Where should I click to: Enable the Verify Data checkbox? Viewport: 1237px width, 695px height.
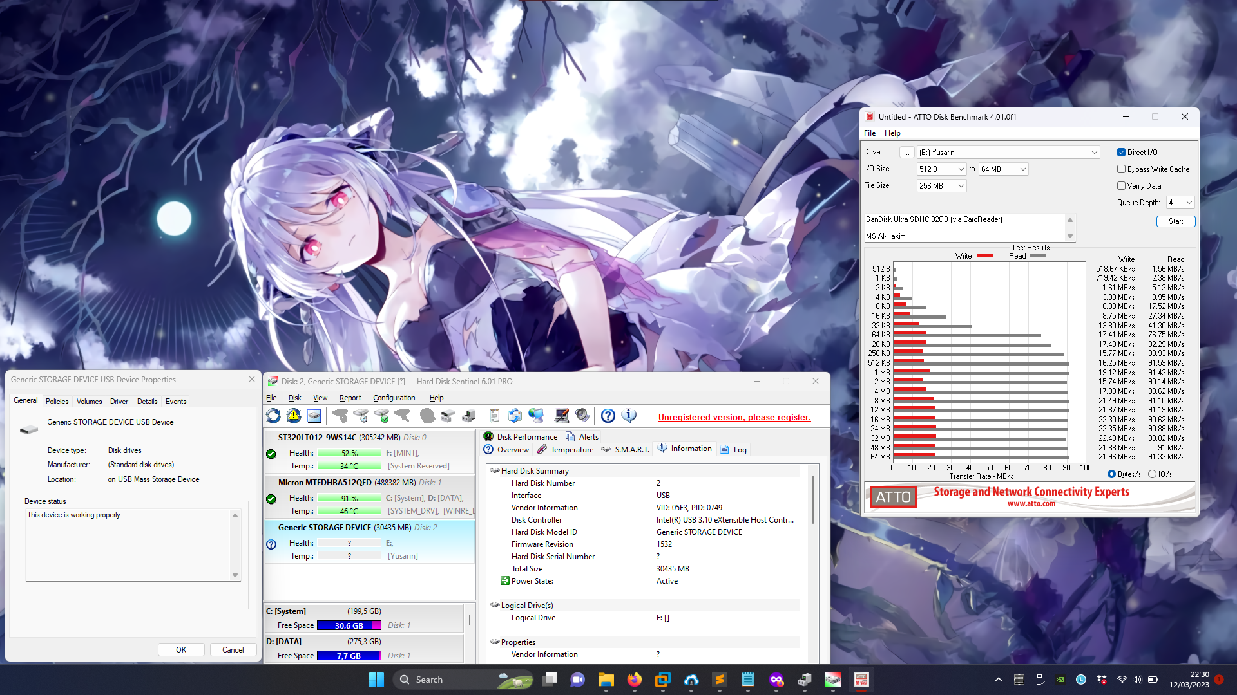(x=1121, y=186)
